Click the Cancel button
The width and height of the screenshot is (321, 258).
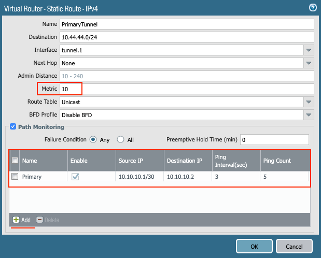click(x=294, y=246)
